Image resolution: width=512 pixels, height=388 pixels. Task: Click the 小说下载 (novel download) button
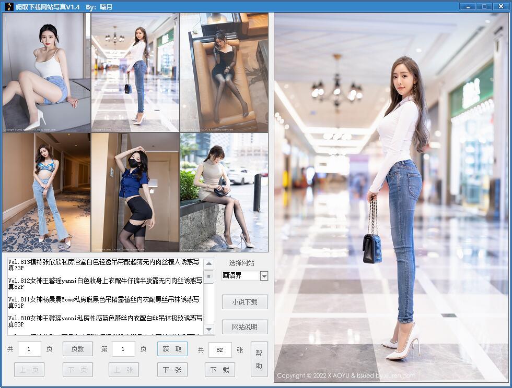point(245,301)
